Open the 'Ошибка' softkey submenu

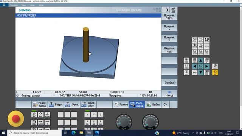click(169, 83)
